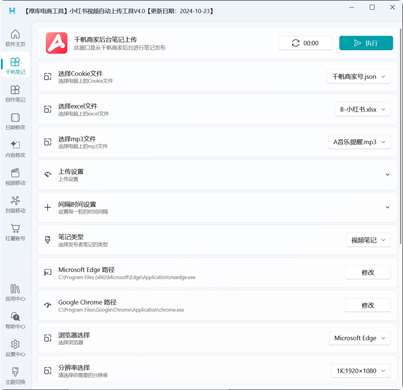The width and height of the screenshot is (403, 390).
Task: Open the A音乐提醒.mp3 dropdown
Action: (x=359, y=142)
